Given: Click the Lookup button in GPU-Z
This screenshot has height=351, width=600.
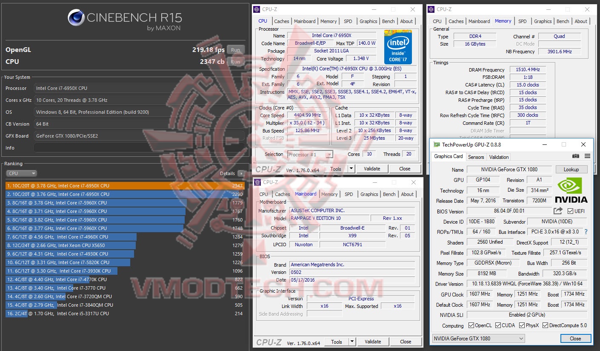Looking at the screenshot, I should 571,170.
